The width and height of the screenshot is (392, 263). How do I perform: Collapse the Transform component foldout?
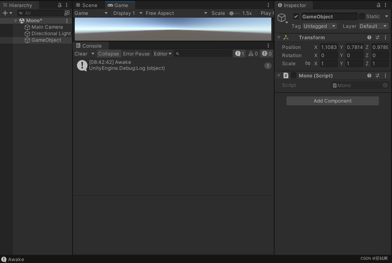pyautogui.click(x=279, y=37)
